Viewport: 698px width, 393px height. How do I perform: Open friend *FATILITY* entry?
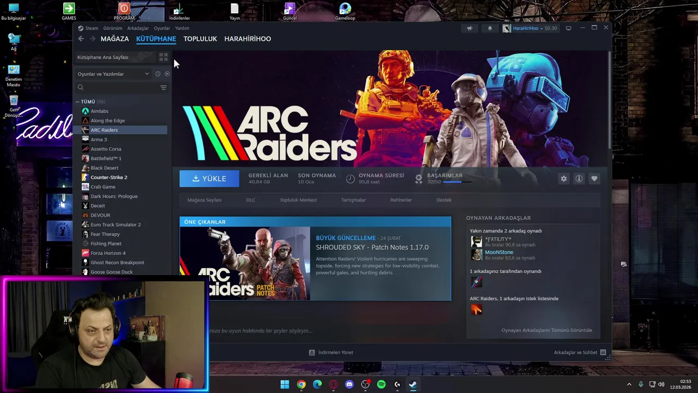(x=498, y=239)
